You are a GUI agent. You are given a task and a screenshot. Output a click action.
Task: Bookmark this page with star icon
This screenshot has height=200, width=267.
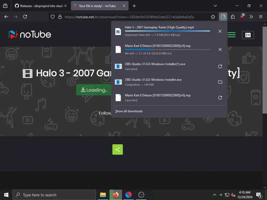click(x=213, y=17)
